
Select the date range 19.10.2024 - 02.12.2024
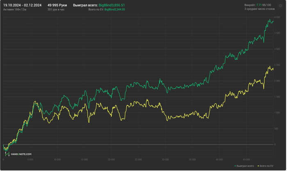tap(22, 5)
